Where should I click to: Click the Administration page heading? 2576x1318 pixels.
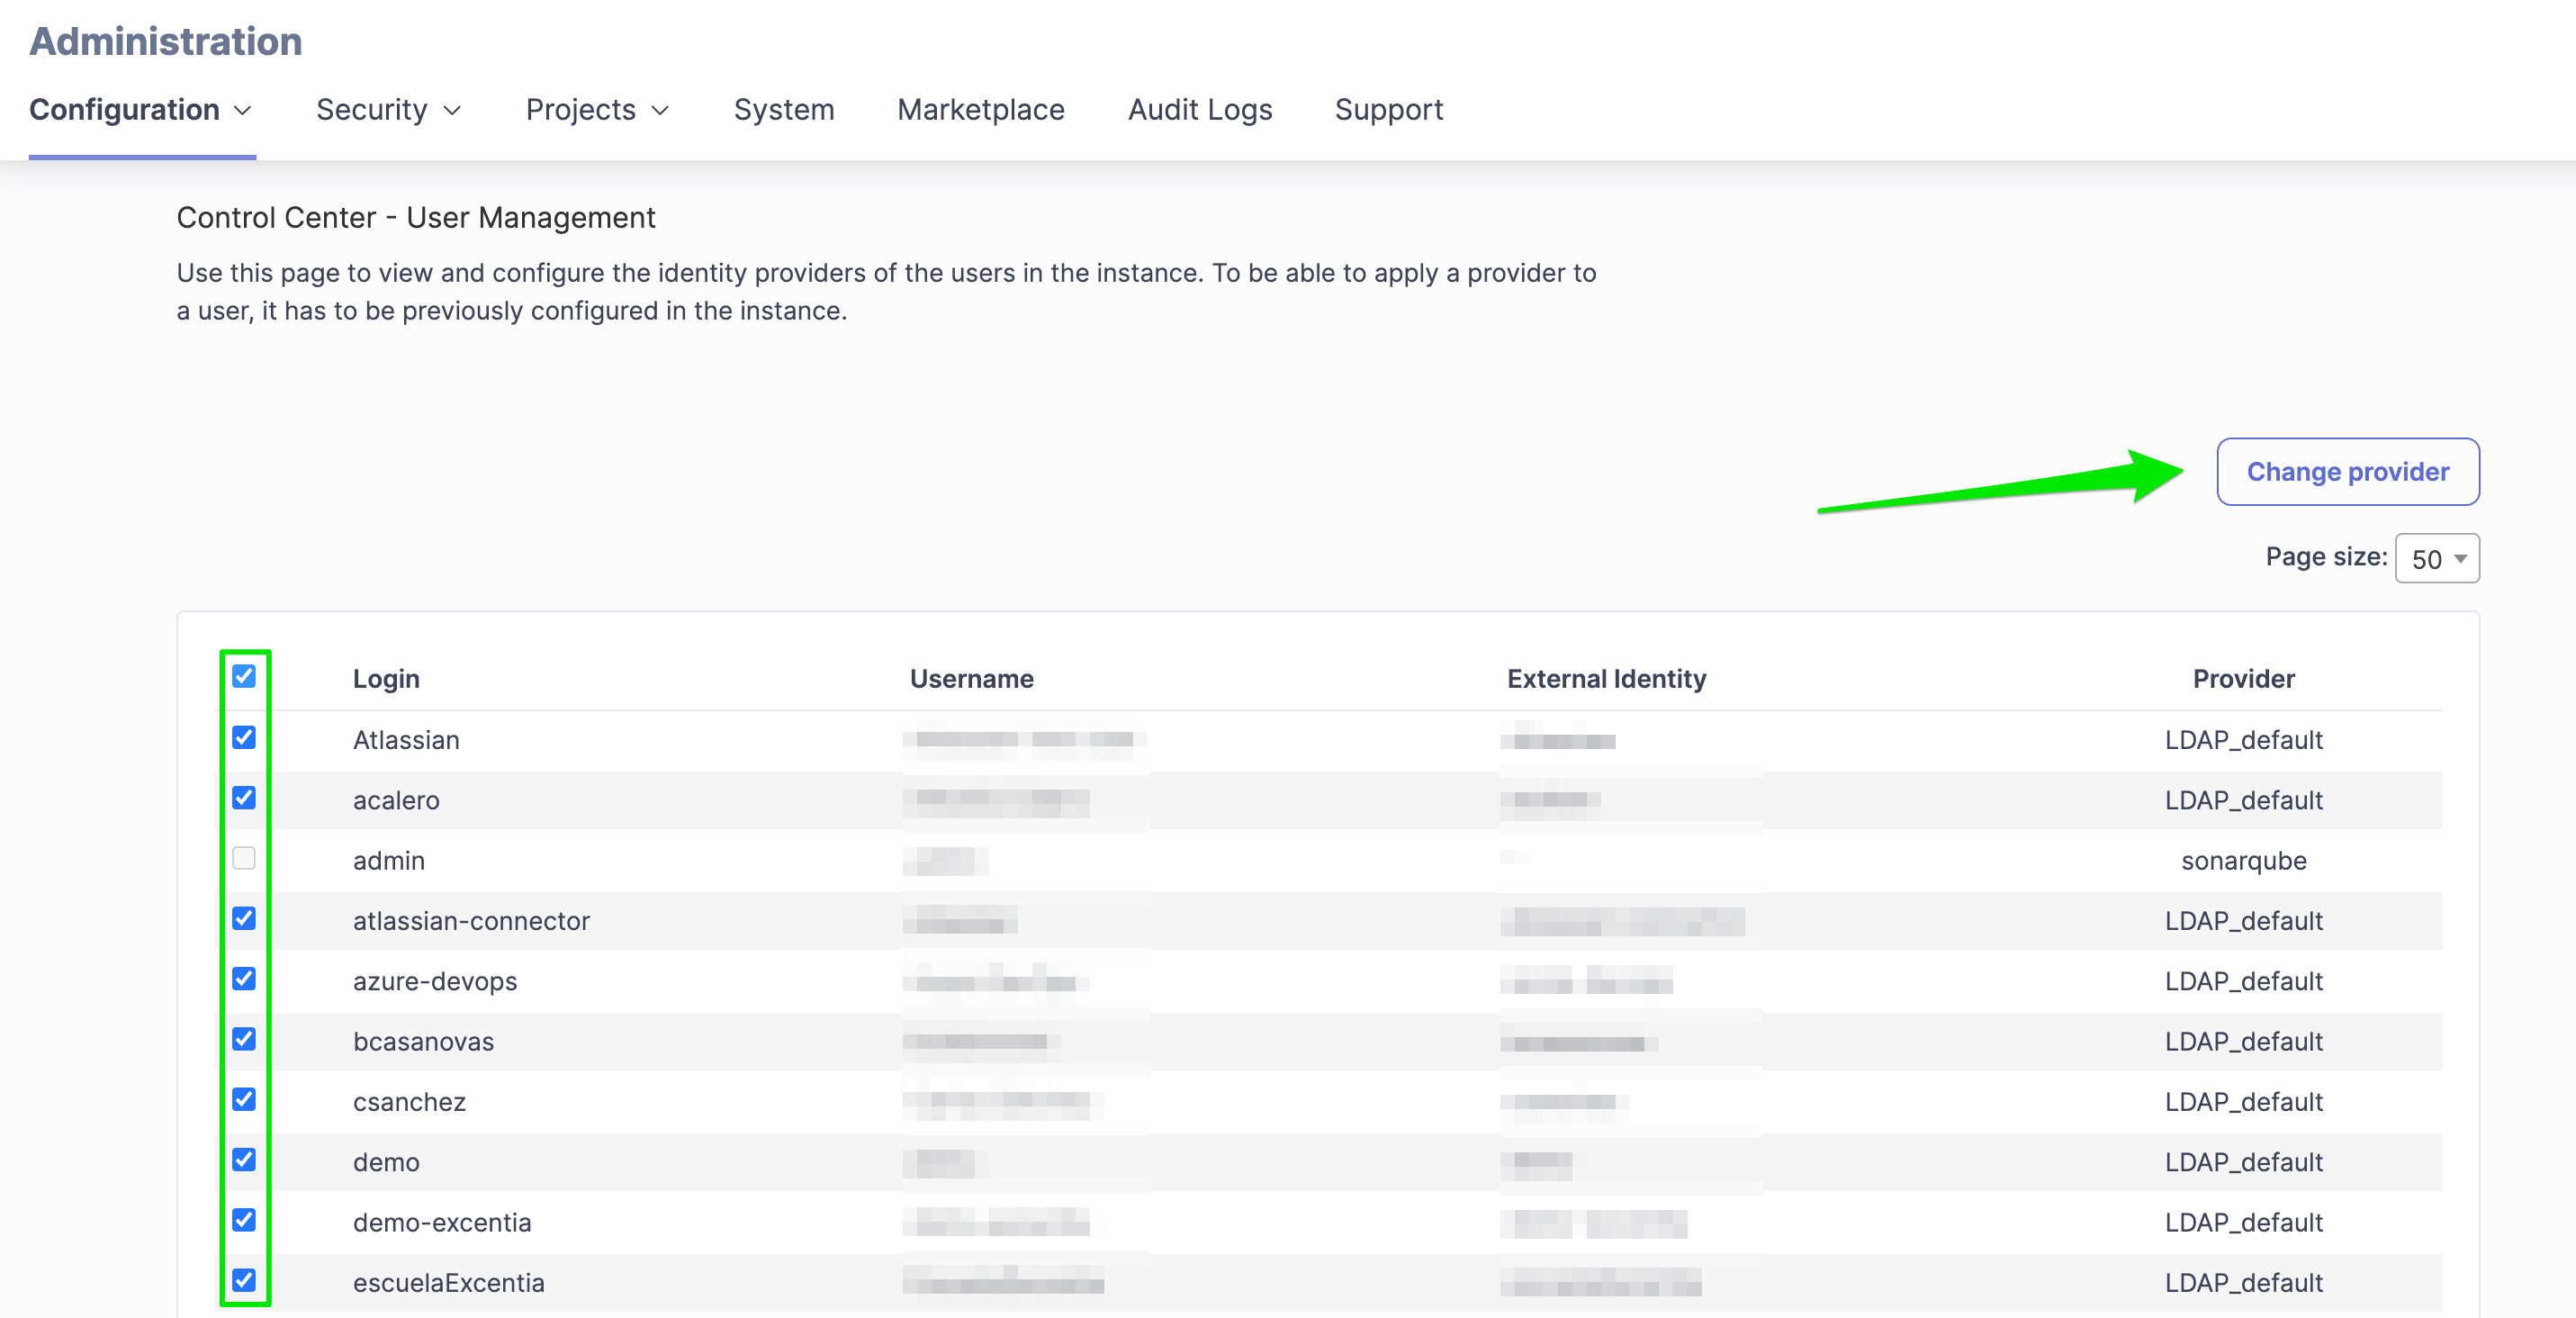[166, 41]
